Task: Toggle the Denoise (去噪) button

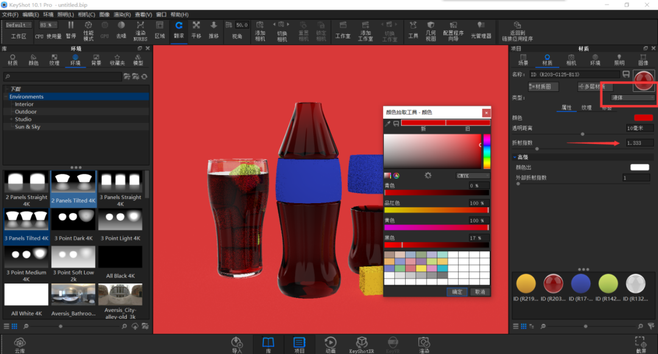Action: pyautogui.click(x=121, y=30)
